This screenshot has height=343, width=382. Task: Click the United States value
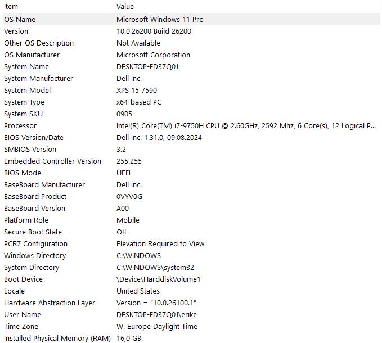138,291
